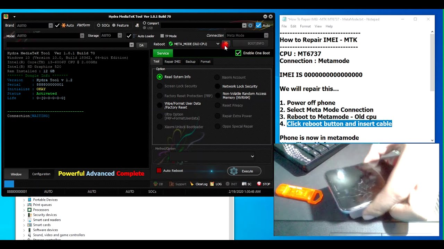Switch to the Backup tab
The width and height of the screenshot is (444, 249).
point(190,62)
